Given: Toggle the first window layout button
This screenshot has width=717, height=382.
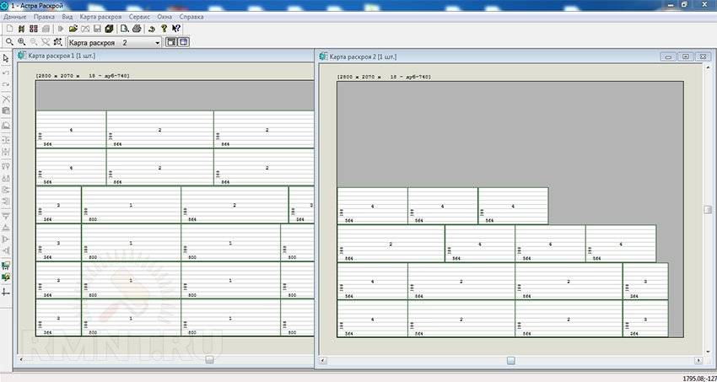Looking at the screenshot, I should pyautogui.click(x=170, y=42).
